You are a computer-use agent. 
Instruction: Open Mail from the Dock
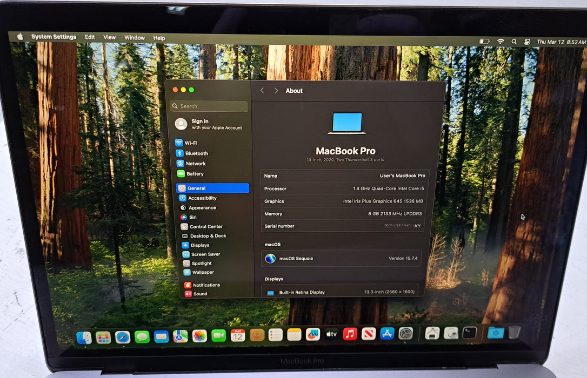(x=162, y=337)
